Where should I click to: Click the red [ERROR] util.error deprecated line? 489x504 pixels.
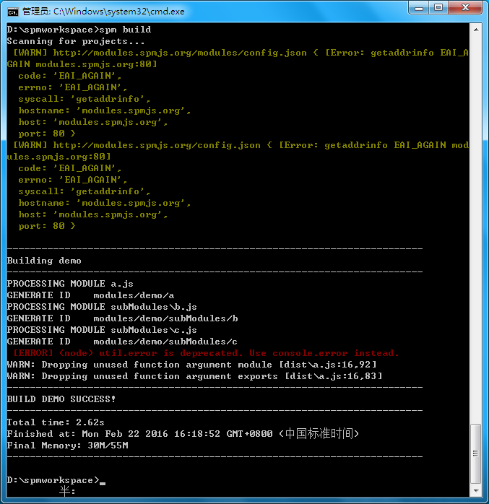click(206, 353)
